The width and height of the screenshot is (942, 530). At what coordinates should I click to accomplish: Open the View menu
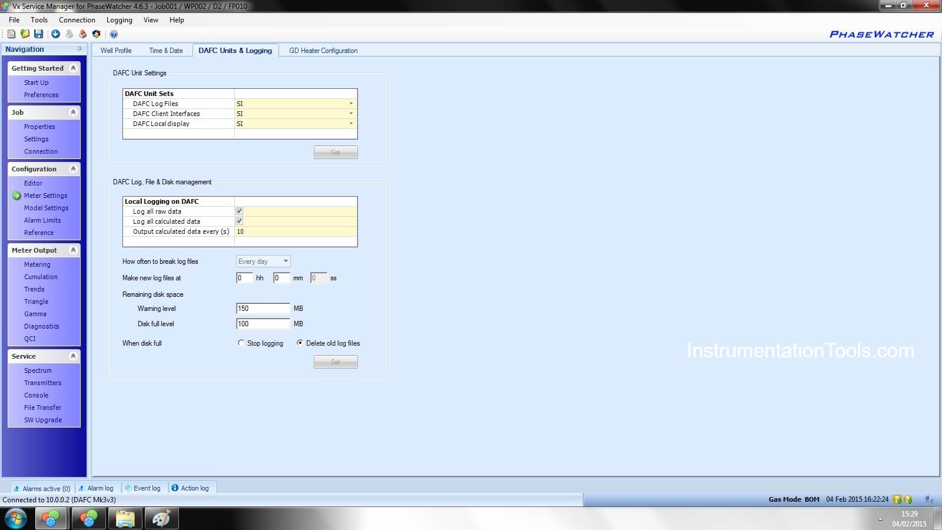point(151,20)
